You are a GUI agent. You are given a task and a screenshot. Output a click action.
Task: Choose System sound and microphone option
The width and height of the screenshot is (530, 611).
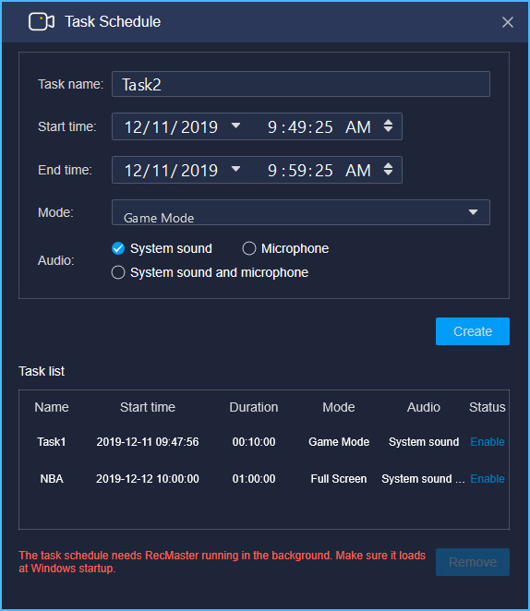[x=118, y=272]
